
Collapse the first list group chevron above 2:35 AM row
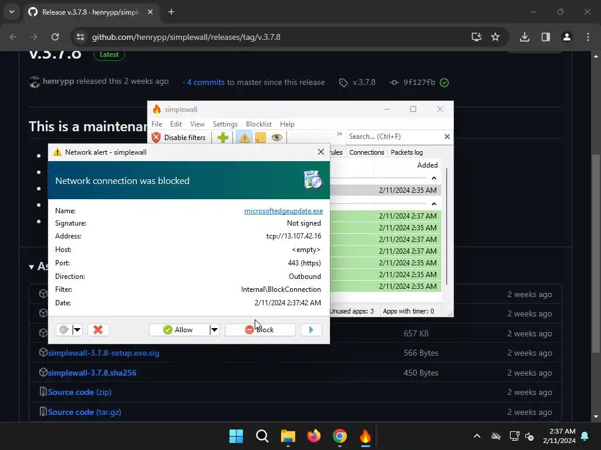(434, 178)
